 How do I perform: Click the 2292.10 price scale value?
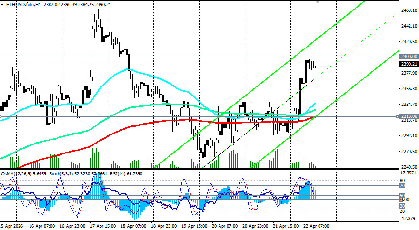(x=409, y=136)
